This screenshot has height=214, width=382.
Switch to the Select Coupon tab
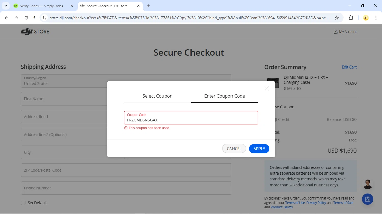coord(157,96)
